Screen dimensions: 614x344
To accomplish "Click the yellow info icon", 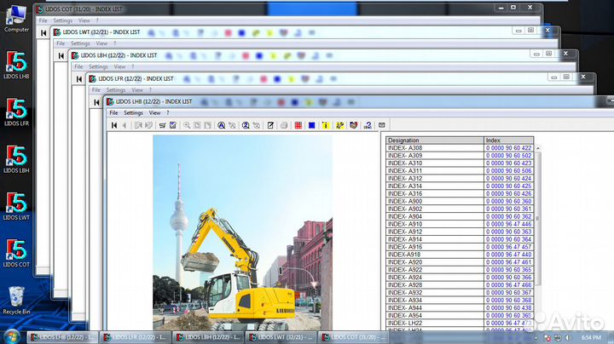I will 326,125.
